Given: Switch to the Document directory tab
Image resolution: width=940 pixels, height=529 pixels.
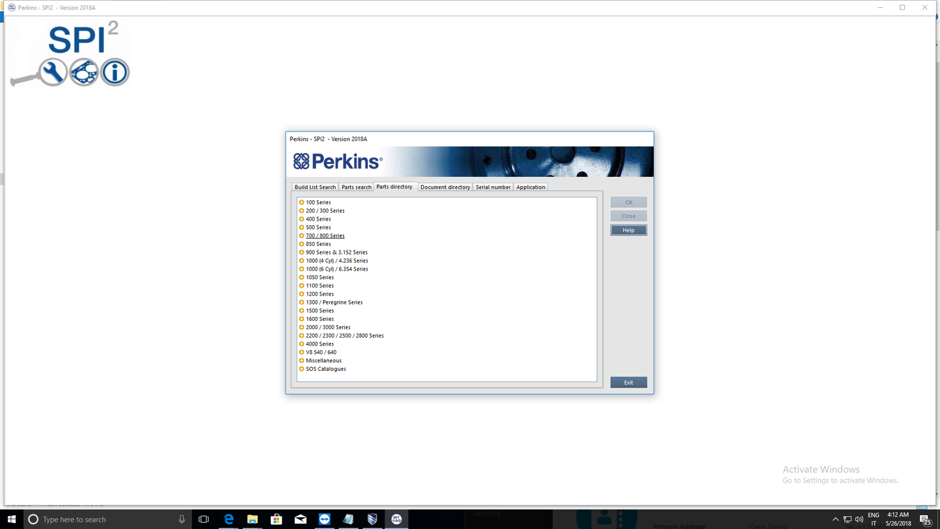Looking at the screenshot, I should [445, 187].
